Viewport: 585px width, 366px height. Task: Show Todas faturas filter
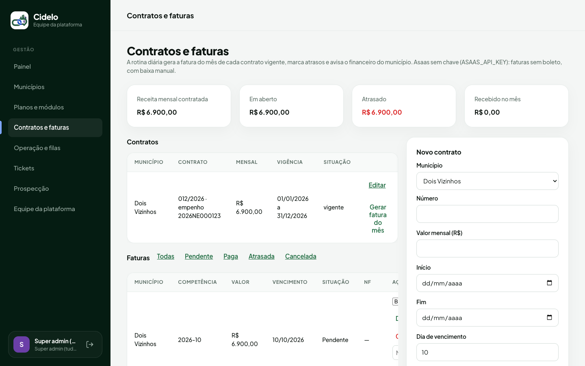165,256
